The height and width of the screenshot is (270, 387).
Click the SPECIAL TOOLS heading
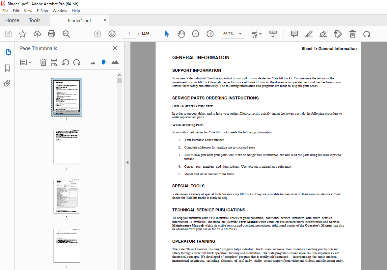(x=188, y=186)
